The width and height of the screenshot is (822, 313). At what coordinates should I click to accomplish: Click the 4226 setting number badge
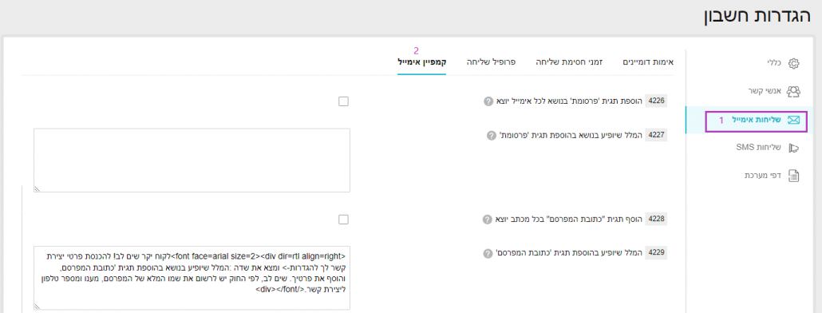tap(656, 101)
